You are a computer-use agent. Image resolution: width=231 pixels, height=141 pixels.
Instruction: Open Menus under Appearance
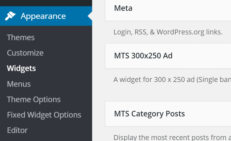19,84
